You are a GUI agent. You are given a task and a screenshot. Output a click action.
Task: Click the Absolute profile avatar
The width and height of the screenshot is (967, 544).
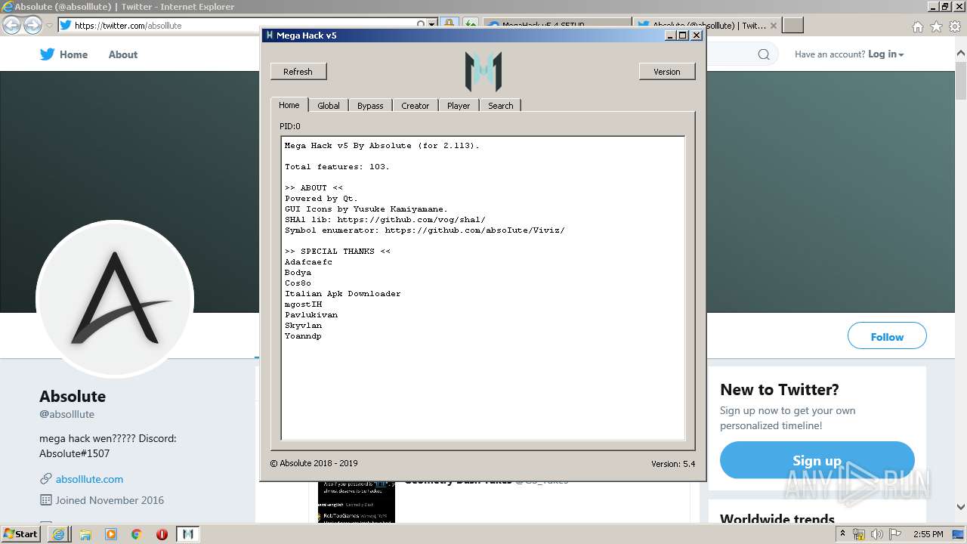[x=115, y=299]
